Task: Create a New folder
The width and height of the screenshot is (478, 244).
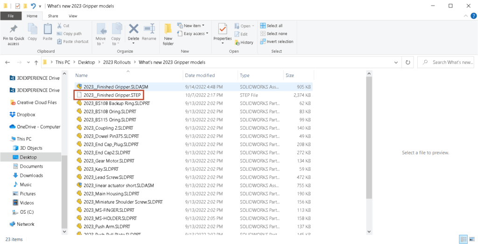Action: pos(168,35)
